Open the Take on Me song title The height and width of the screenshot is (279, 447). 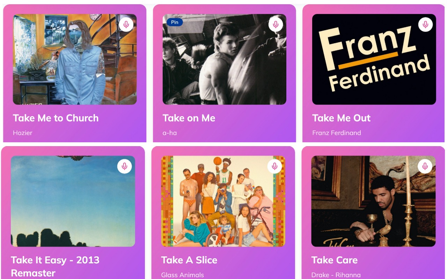(189, 118)
